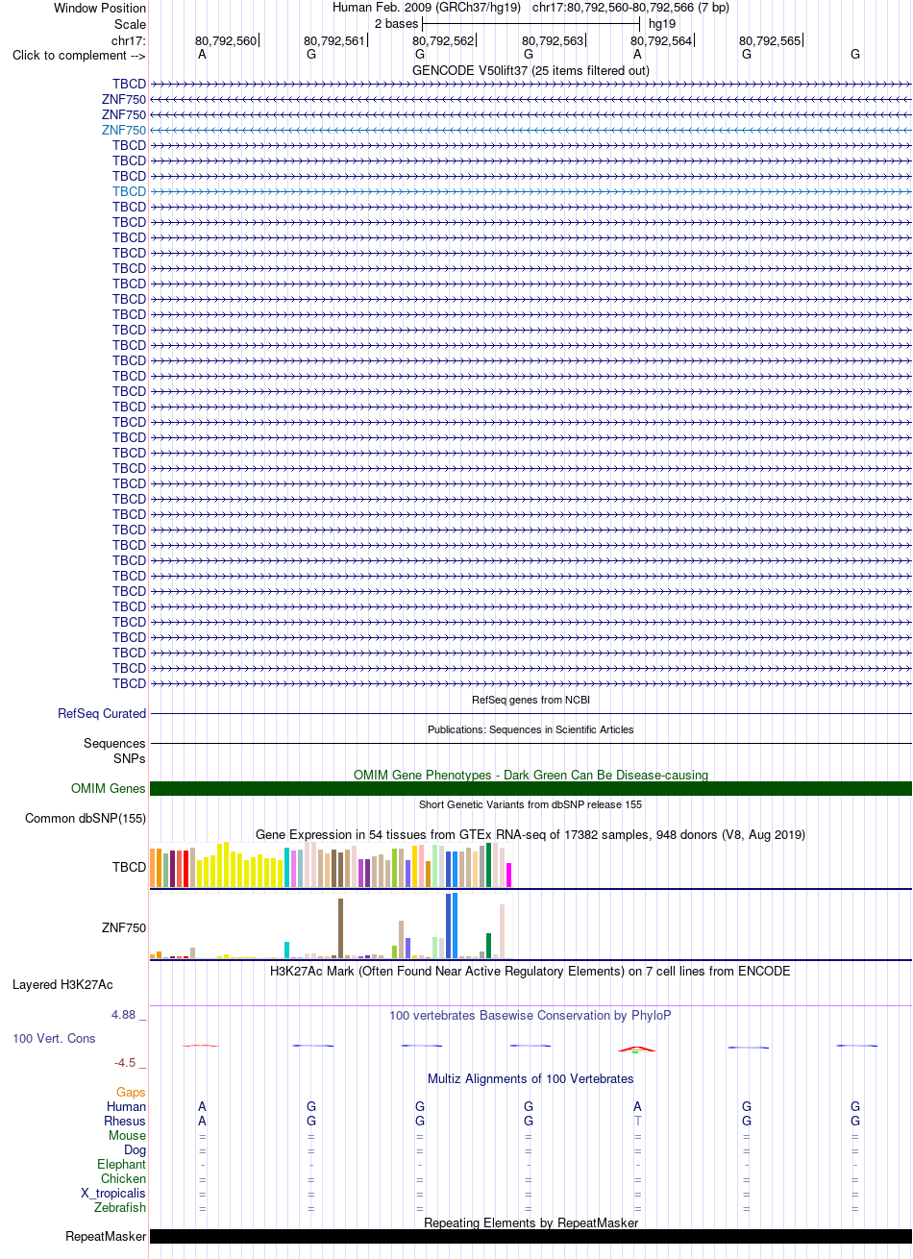Viewport: 913px width, 1259px height.
Task: Click 'Short Genetic Variants from dbSNP release 155'
Action: pos(531,804)
